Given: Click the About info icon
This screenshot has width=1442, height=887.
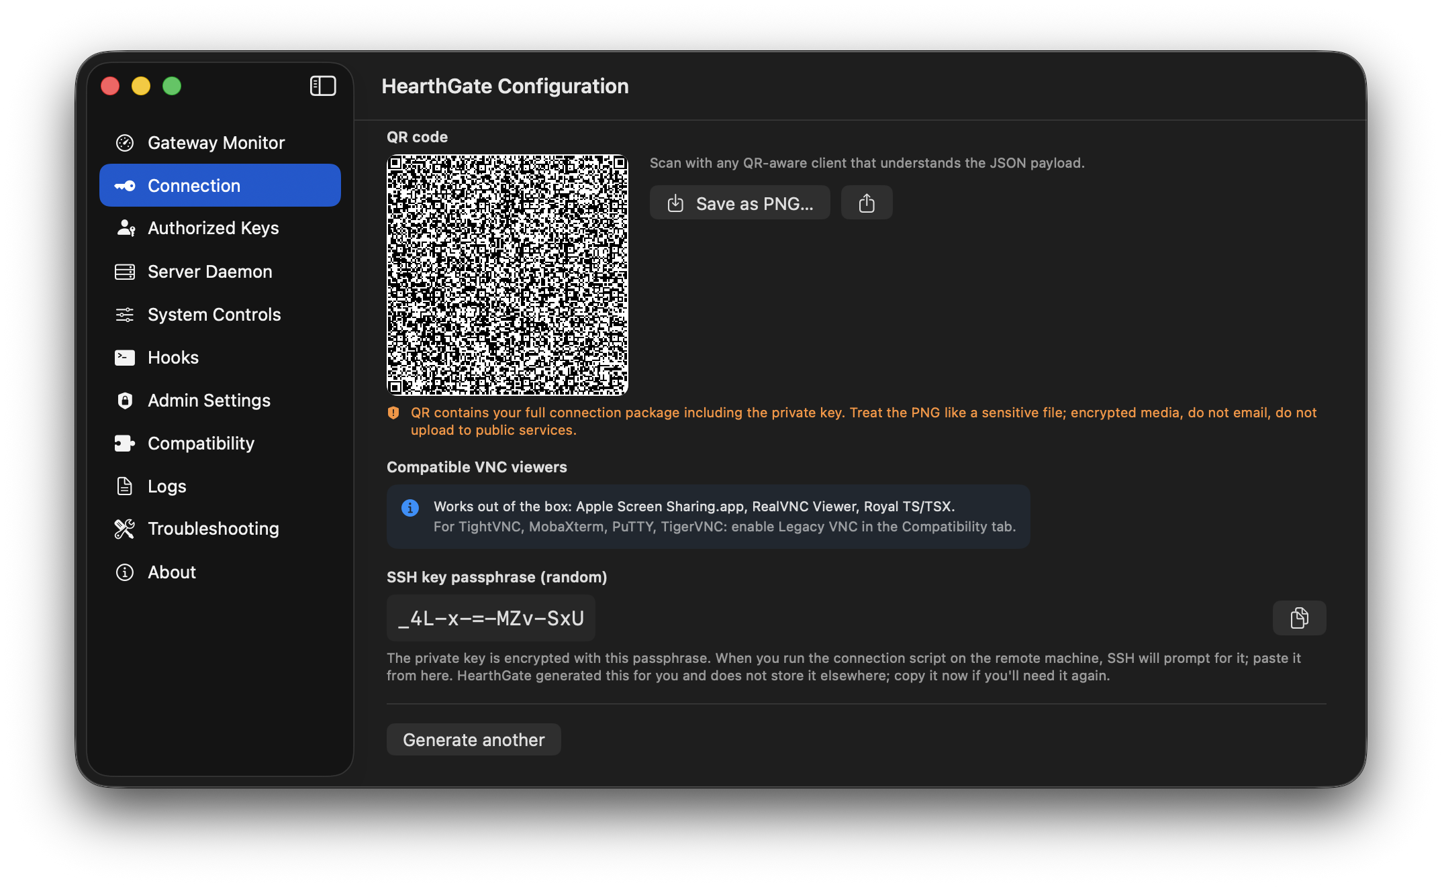Looking at the screenshot, I should [125, 572].
